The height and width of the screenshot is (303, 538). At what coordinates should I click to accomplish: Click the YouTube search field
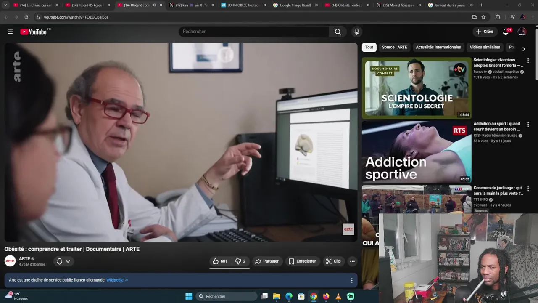click(254, 32)
